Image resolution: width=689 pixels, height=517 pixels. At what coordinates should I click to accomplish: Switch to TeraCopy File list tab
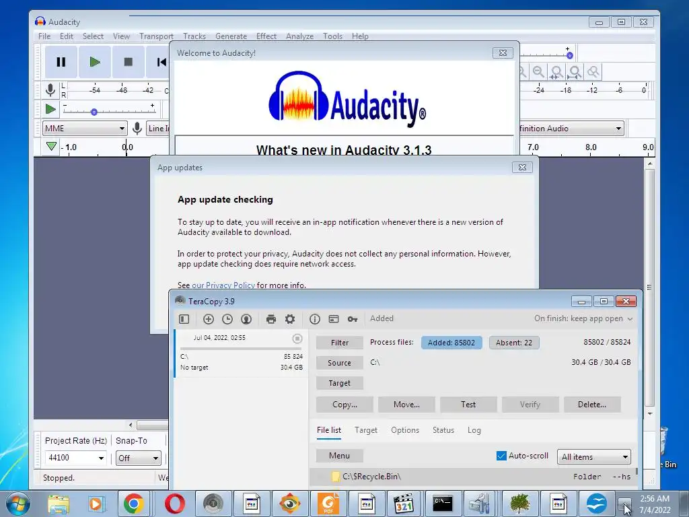[328, 430]
